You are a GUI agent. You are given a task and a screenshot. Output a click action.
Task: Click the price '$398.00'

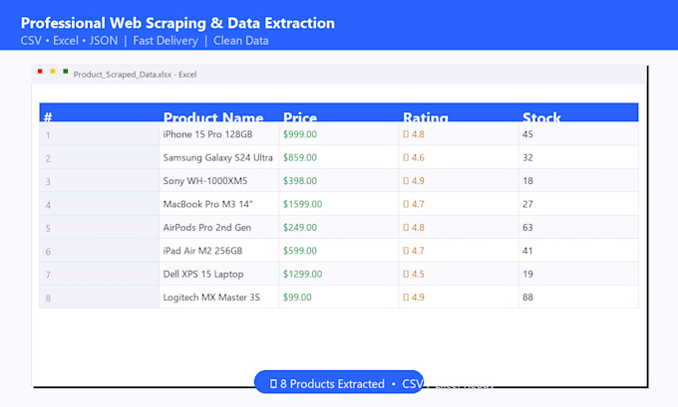click(x=300, y=181)
